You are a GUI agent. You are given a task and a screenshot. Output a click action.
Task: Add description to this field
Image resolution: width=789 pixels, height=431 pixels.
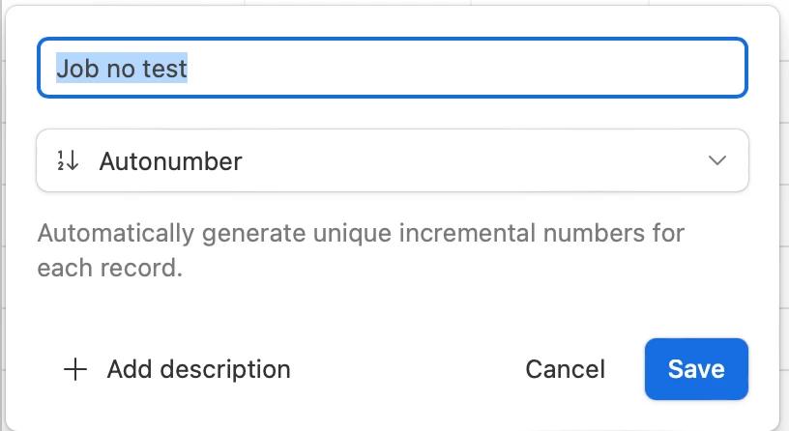click(x=177, y=369)
